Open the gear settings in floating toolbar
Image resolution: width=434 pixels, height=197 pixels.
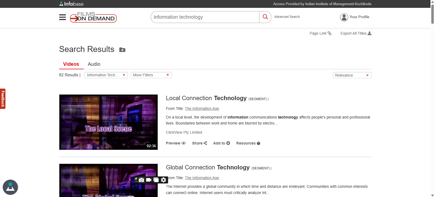[163, 180]
